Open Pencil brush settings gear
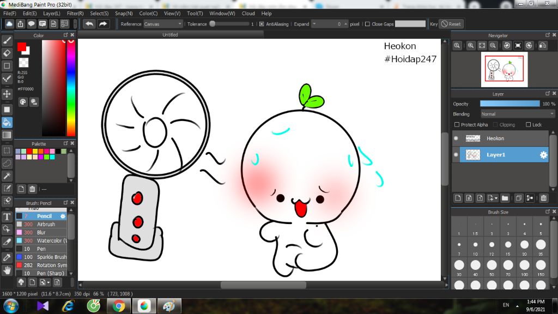Viewport: 558px width, 314px height. pyautogui.click(x=63, y=216)
